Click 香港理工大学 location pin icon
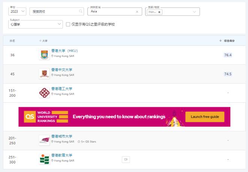The image size is (248, 172). click(52, 94)
